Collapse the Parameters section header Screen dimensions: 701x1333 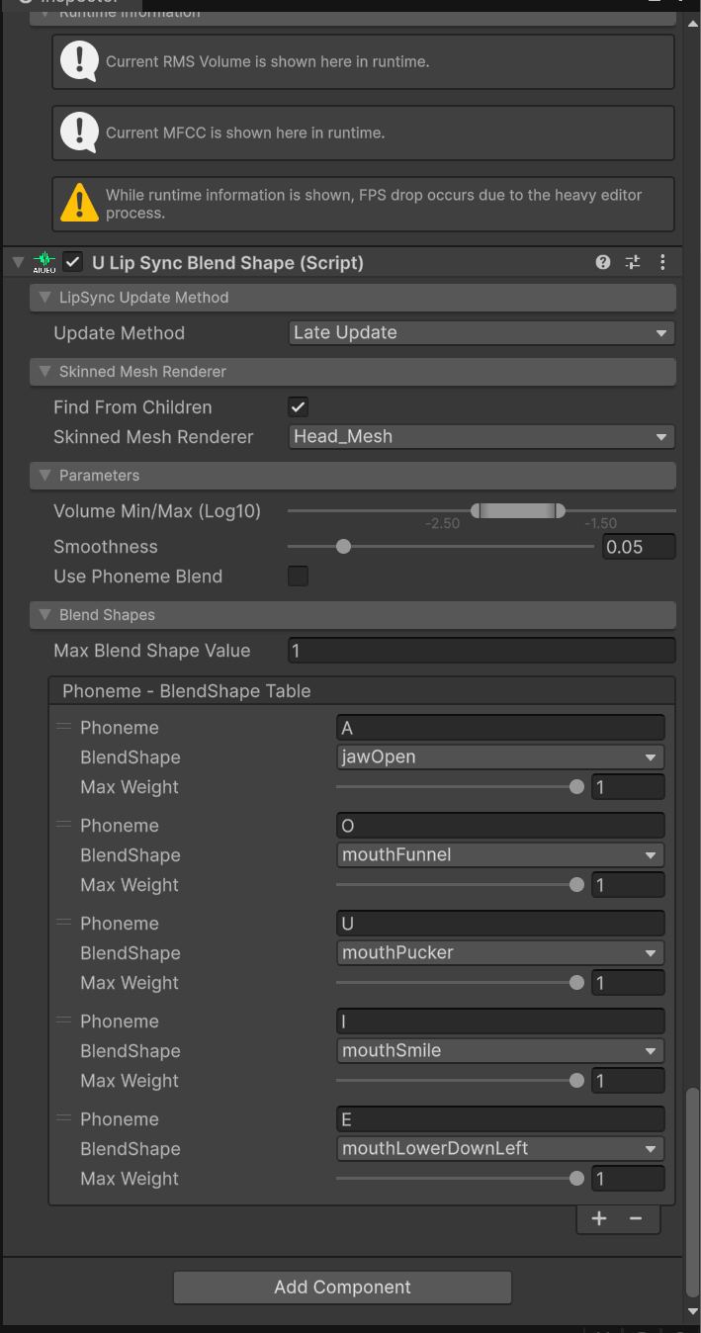pyautogui.click(x=44, y=476)
